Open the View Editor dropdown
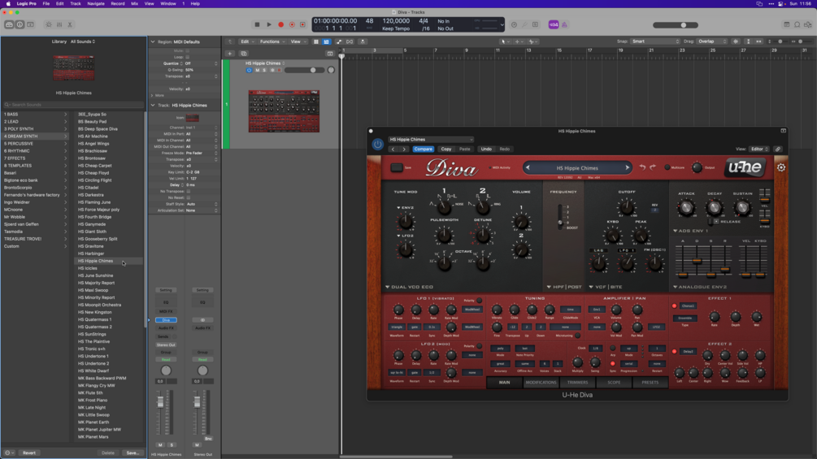Viewport: 817px width, 459px height. [759, 149]
